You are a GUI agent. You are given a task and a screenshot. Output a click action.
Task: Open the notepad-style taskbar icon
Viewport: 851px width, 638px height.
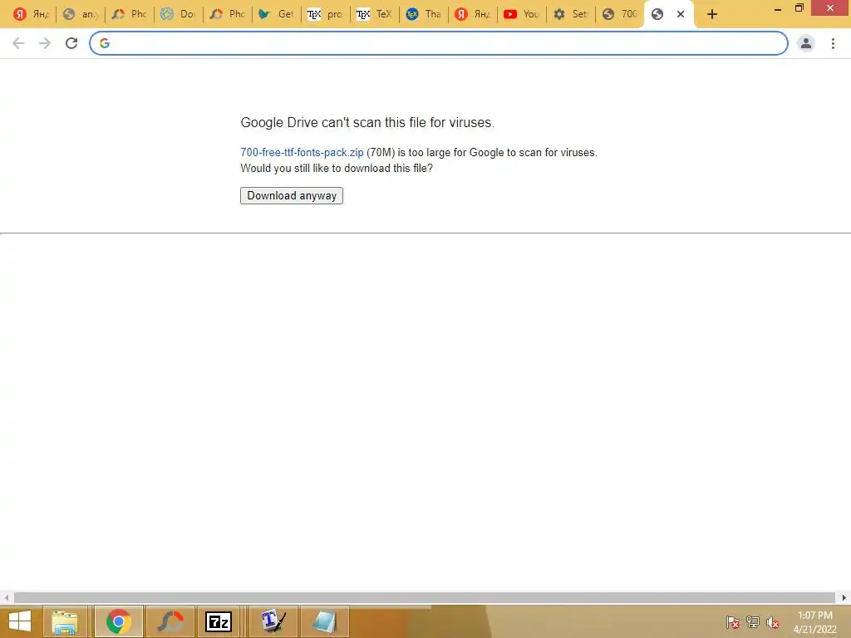point(325,621)
